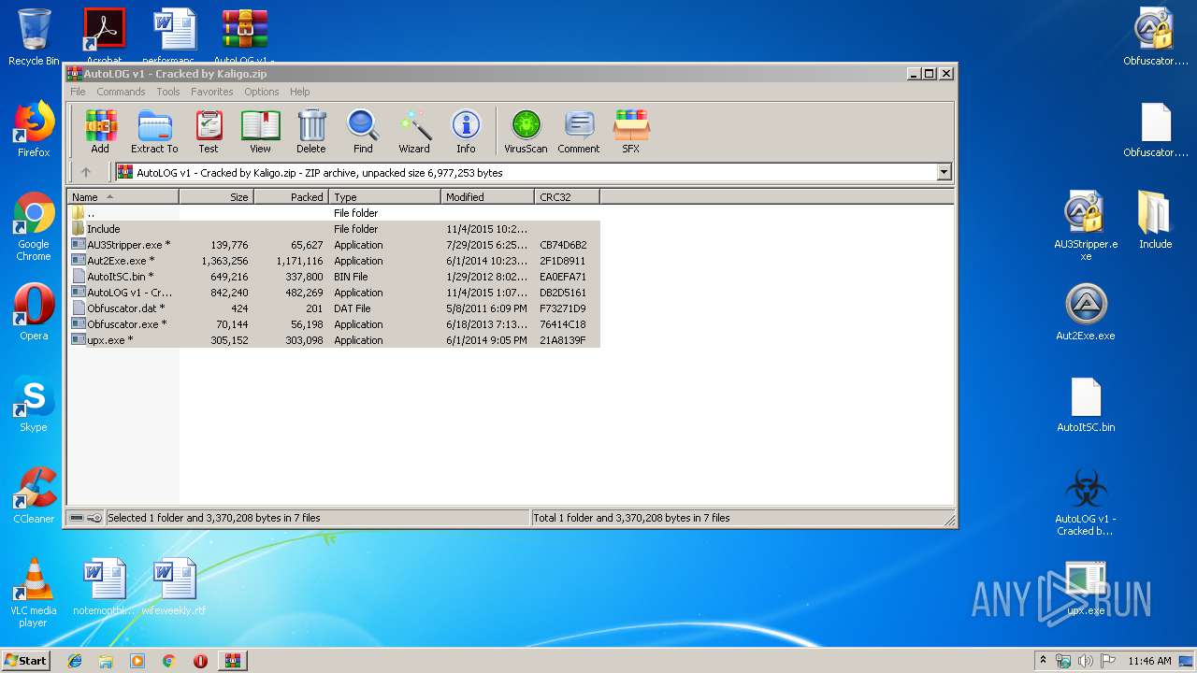
Task: Show archive Info icon
Action: pos(466,132)
